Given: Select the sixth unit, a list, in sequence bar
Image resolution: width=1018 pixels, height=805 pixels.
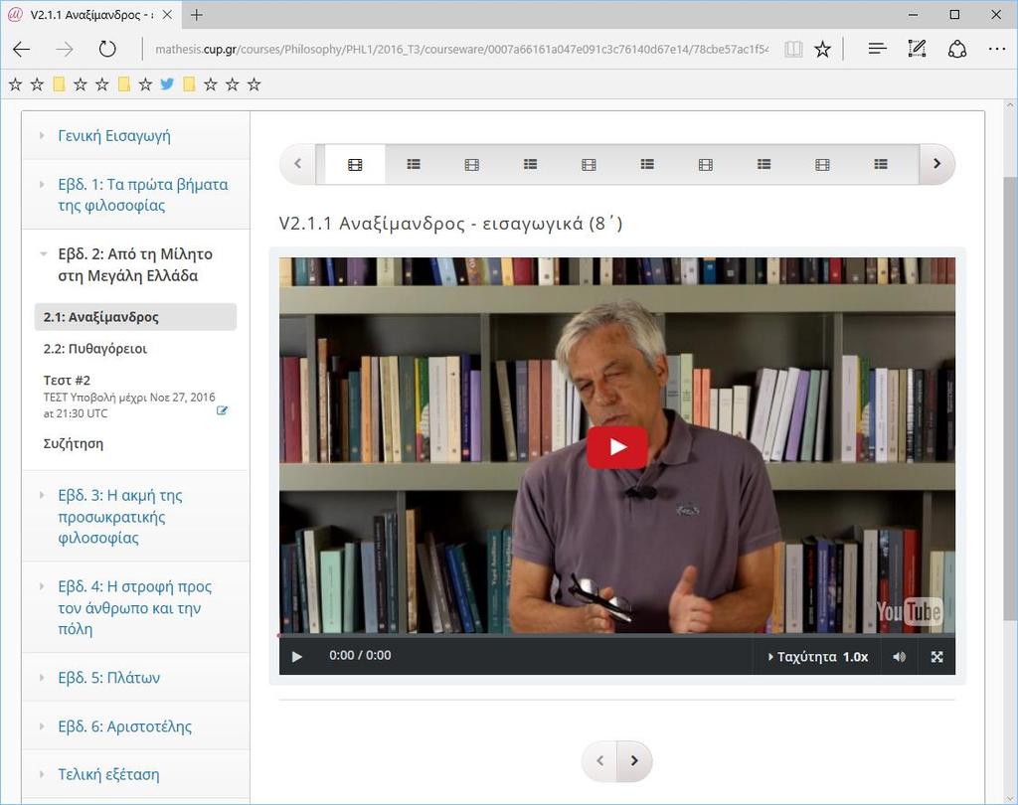Looking at the screenshot, I should 647,165.
